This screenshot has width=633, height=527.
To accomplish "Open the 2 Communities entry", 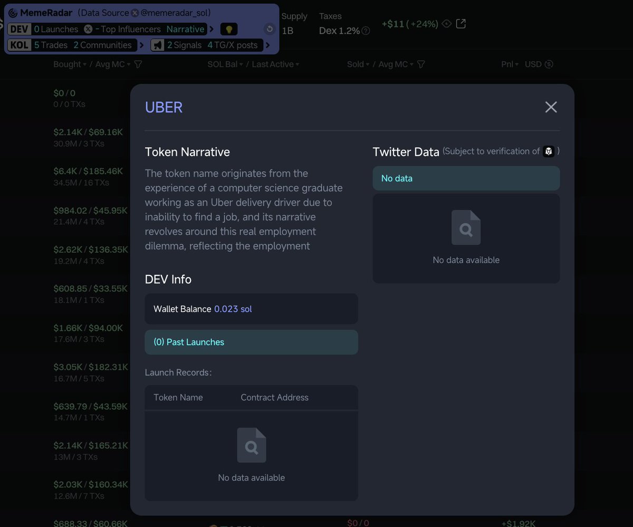I will [102, 45].
